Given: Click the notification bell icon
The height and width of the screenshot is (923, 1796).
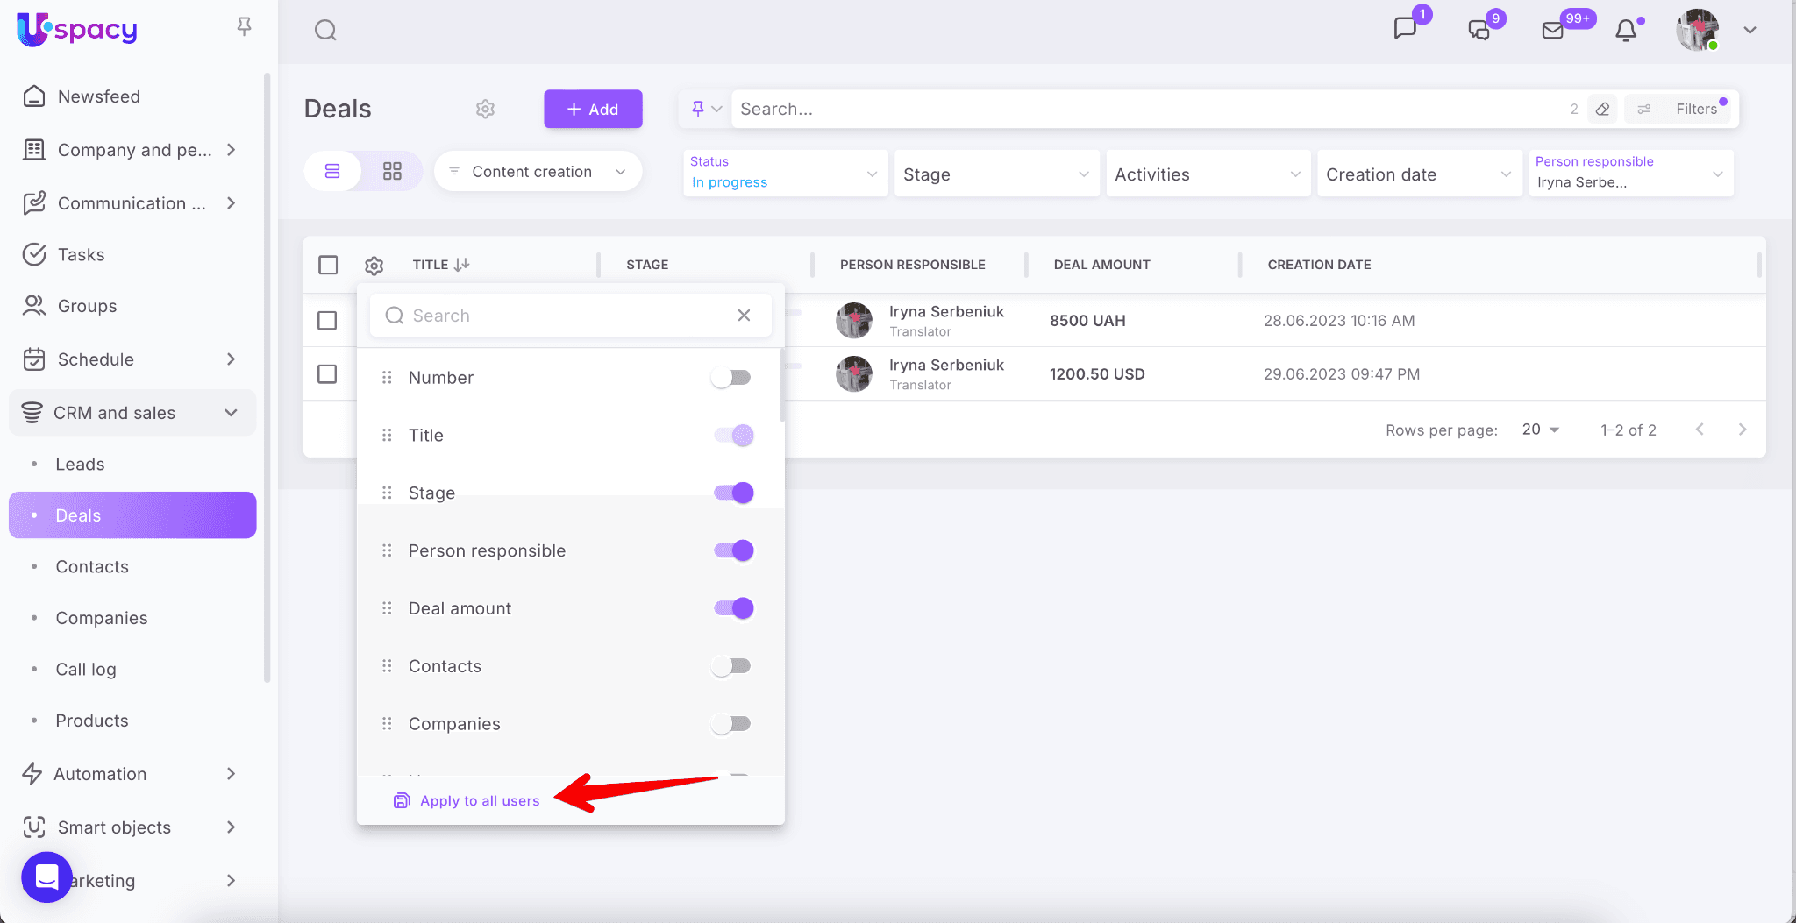Looking at the screenshot, I should pyautogui.click(x=1626, y=31).
